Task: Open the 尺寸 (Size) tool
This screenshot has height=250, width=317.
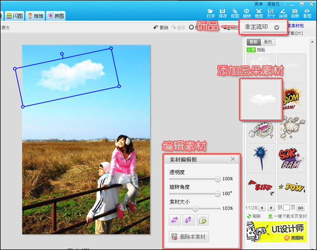Action: 271,13
